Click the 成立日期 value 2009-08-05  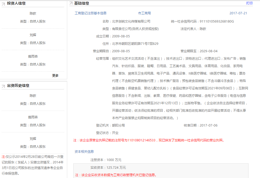[121, 36]
